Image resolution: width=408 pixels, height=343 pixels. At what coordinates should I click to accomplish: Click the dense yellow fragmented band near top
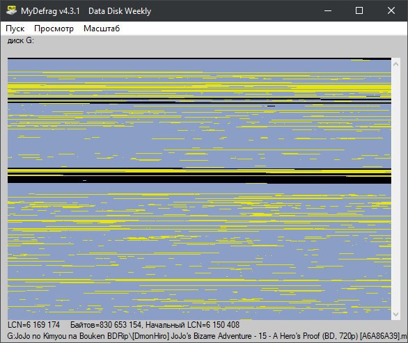(x=199, y=88)
